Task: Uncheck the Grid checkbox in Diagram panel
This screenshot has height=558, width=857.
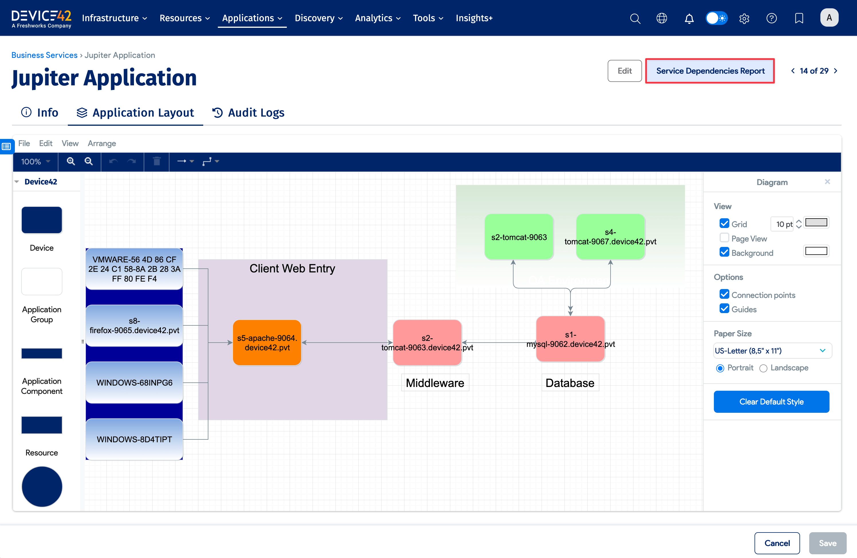Action: [724, 223]
